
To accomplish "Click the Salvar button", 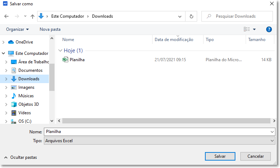I will click(220, 156).
